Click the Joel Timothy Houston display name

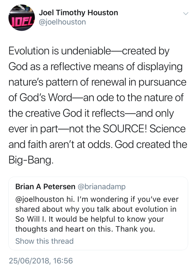pos(79,13)
